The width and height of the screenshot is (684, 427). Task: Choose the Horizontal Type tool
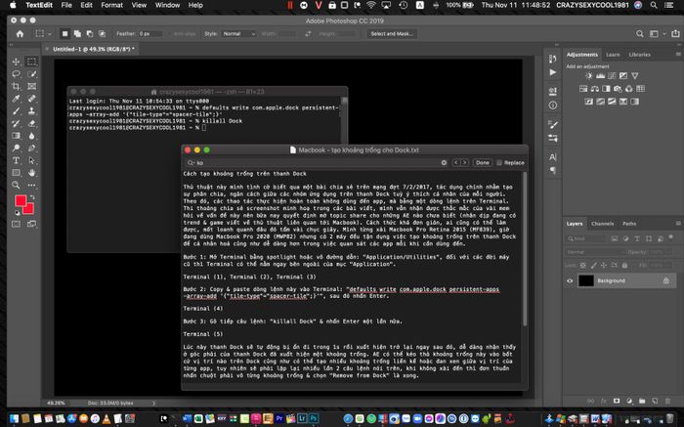(17, 160)
